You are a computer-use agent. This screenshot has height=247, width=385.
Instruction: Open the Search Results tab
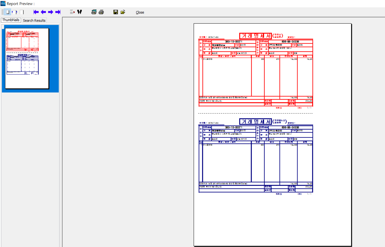click(x=34, y=20)
